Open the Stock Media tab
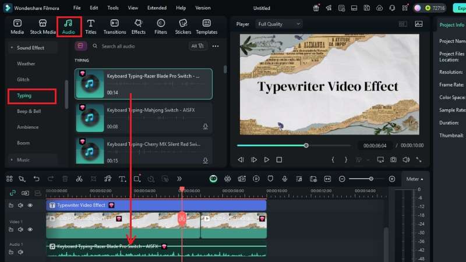Image resolution: width=466 pixels, height=262 pixels. click(43, 27)
